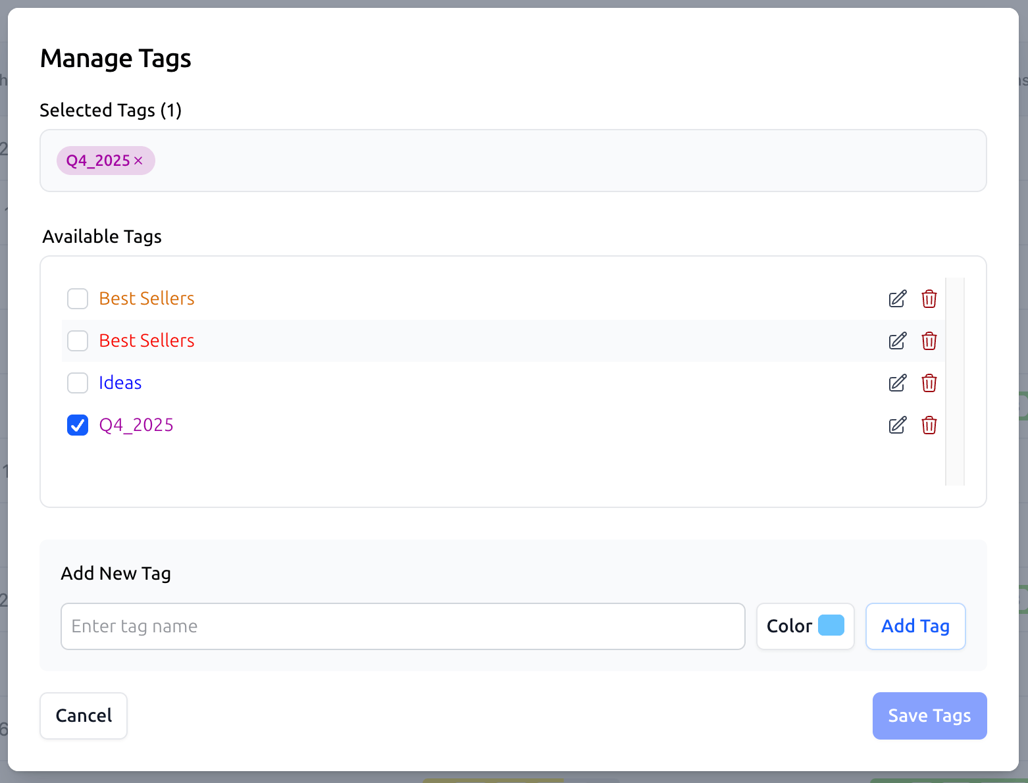
Task: Enable the red Best Sellers checkbox
Action: tap(77, 341)
